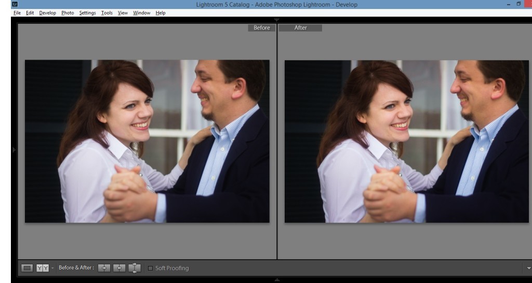The width and height of the screenshot is (532, 283).
Task: Switch to Loupe view icon
Action: tap(28, 268)
